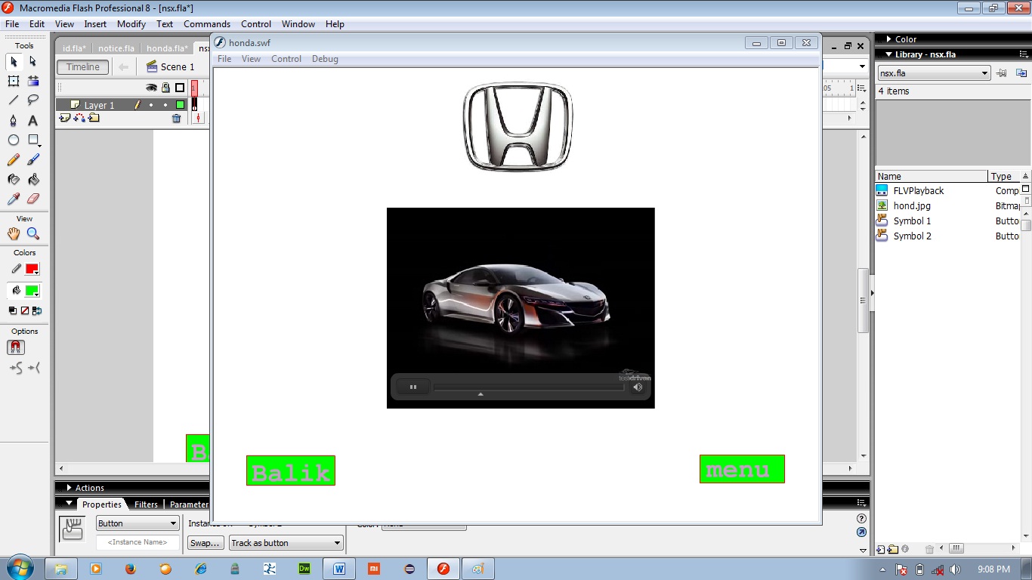Viewport: 1032px width, 580px height.
Task: Click the Insert Layer Folder icon
Action: tap(94, 118)
